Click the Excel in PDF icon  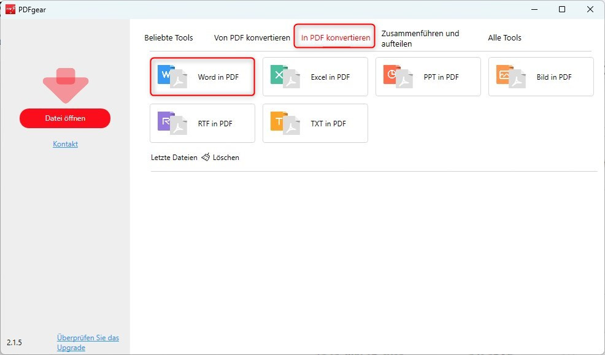[285, 76]
